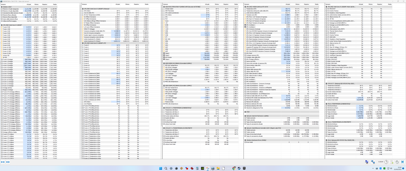
Task: Select the Temperatura GPU row
Action: click(x=282, y=9)
